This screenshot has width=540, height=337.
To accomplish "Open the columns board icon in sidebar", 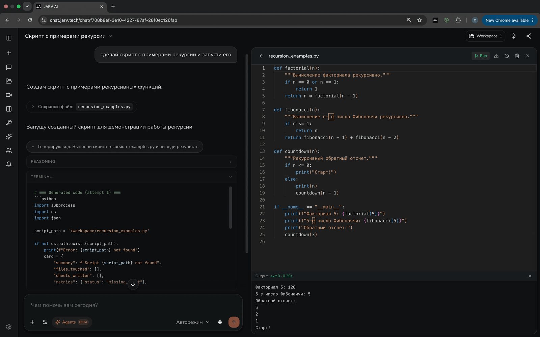I will (9, 109).
